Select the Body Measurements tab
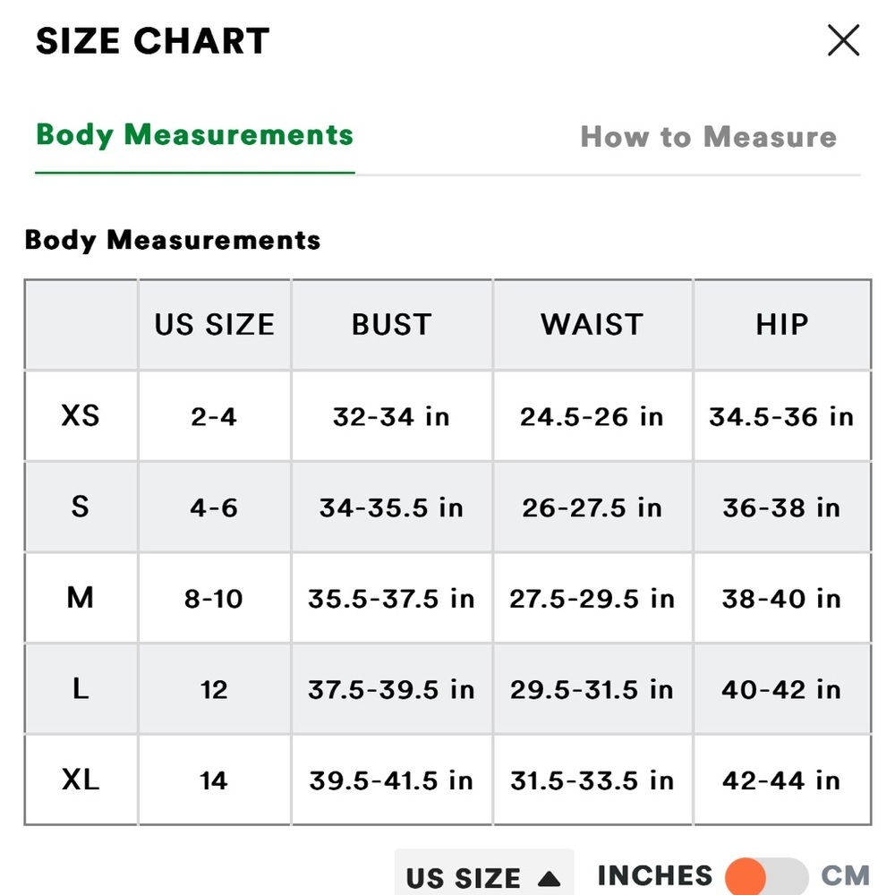The image size is (895, 895). pos(194,135)
